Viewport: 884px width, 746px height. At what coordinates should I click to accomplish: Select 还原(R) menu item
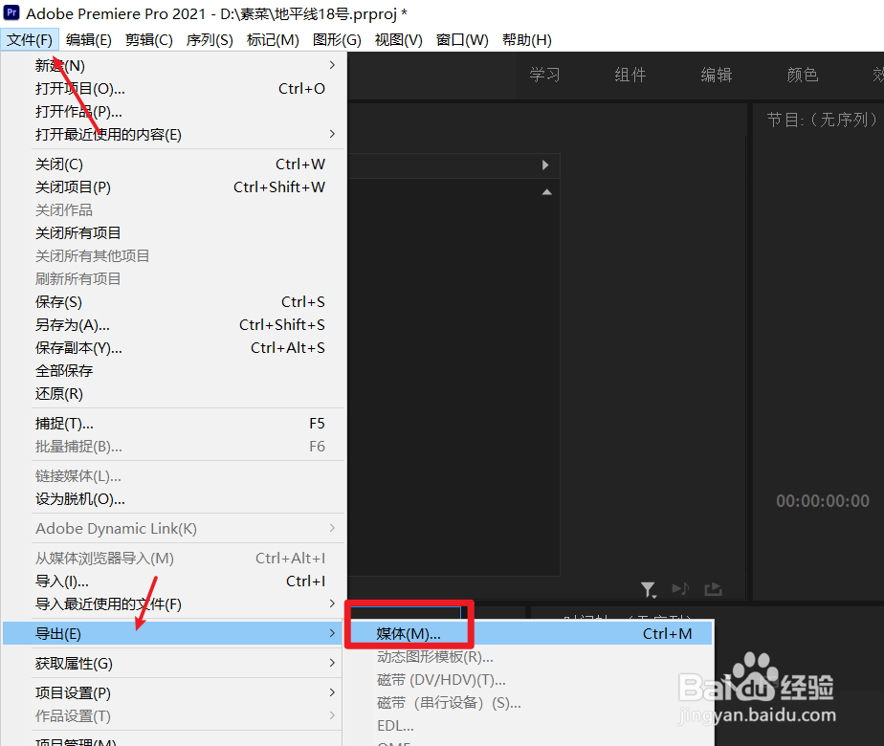tap(174, 394)
